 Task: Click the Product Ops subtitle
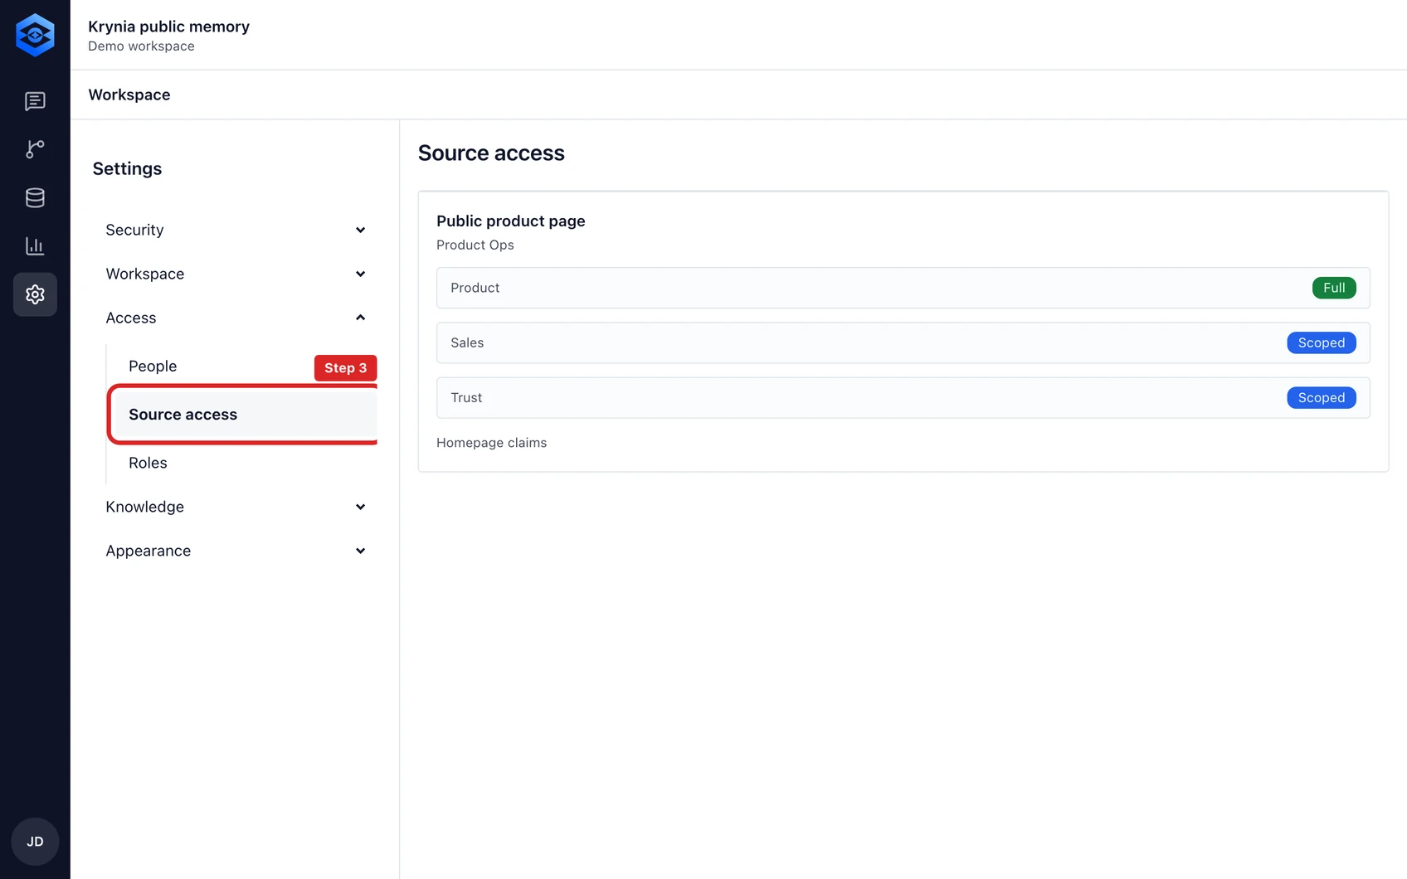[475, 245]
